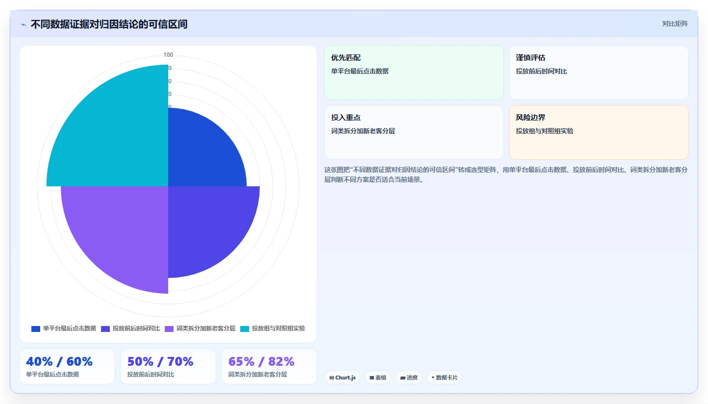
Task: Click the 表格 tag chip
Action: 378,378
